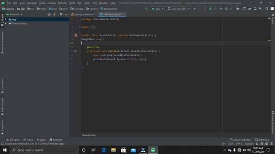The image size is (275, 154).
Task: Click Sync Project with Gradle Files icon
Action: (x=250, y=9)
